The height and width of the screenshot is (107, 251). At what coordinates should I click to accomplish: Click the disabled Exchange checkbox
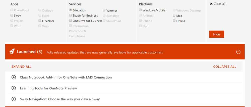[104, 15]
